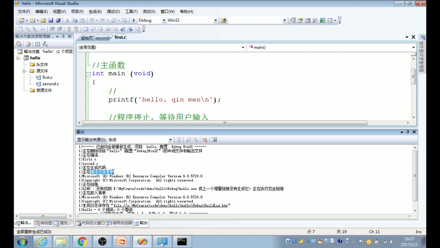Open the Server Explorer side tab icon

pyautogui.click(x=423, y=38)
